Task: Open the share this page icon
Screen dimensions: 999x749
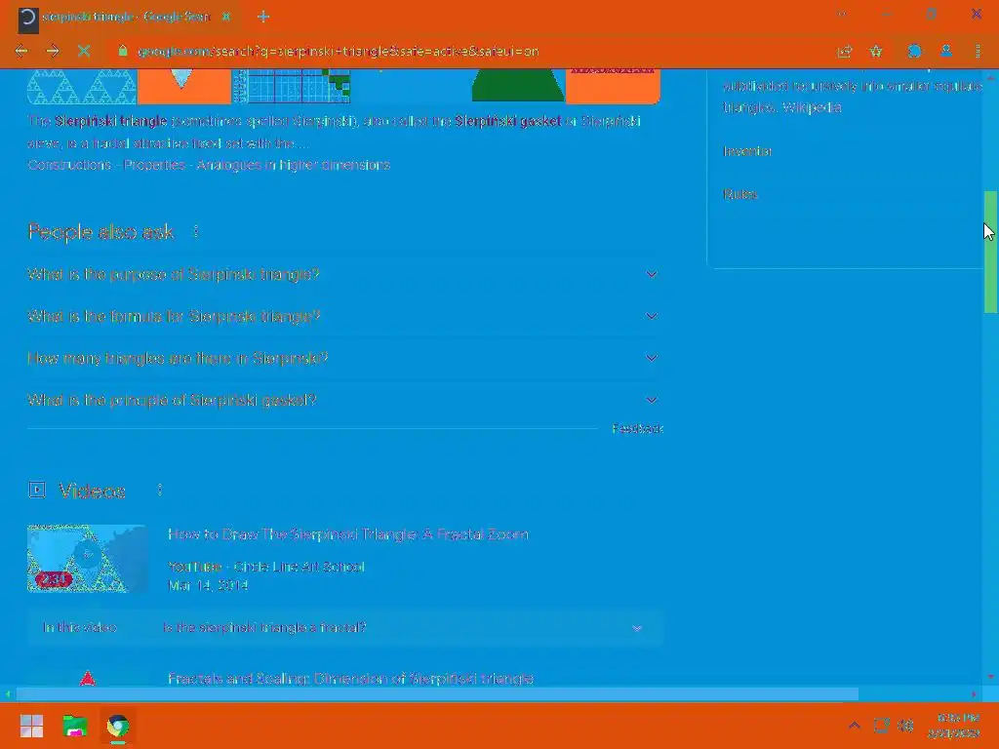Action: (x=845, y=52)
